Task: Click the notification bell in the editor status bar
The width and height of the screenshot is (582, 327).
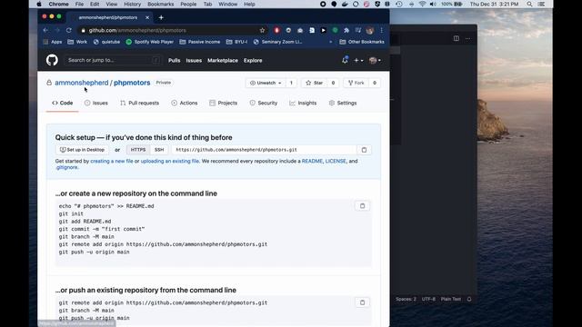Action: click(x=469, y=299)
